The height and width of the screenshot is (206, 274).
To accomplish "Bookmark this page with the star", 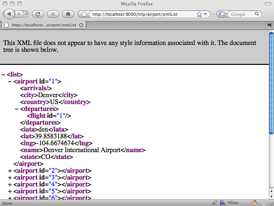I will click(199, 14).
